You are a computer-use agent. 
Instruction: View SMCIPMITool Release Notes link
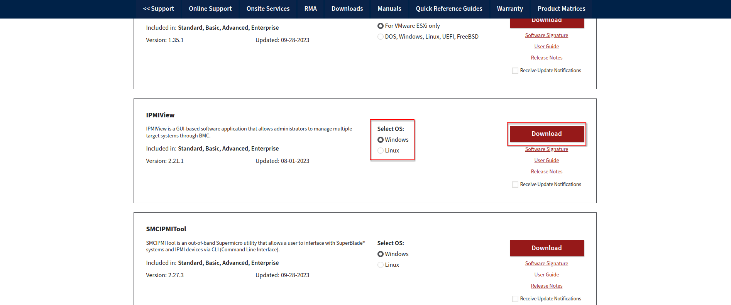coord(547,286)
